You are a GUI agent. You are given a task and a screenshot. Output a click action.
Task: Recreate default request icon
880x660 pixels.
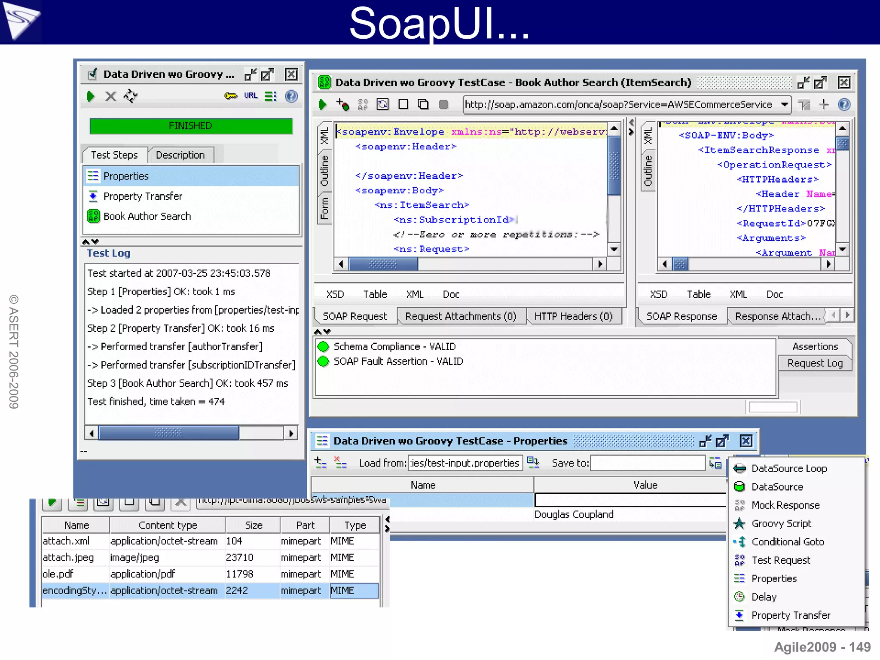[x=382, y=104]
